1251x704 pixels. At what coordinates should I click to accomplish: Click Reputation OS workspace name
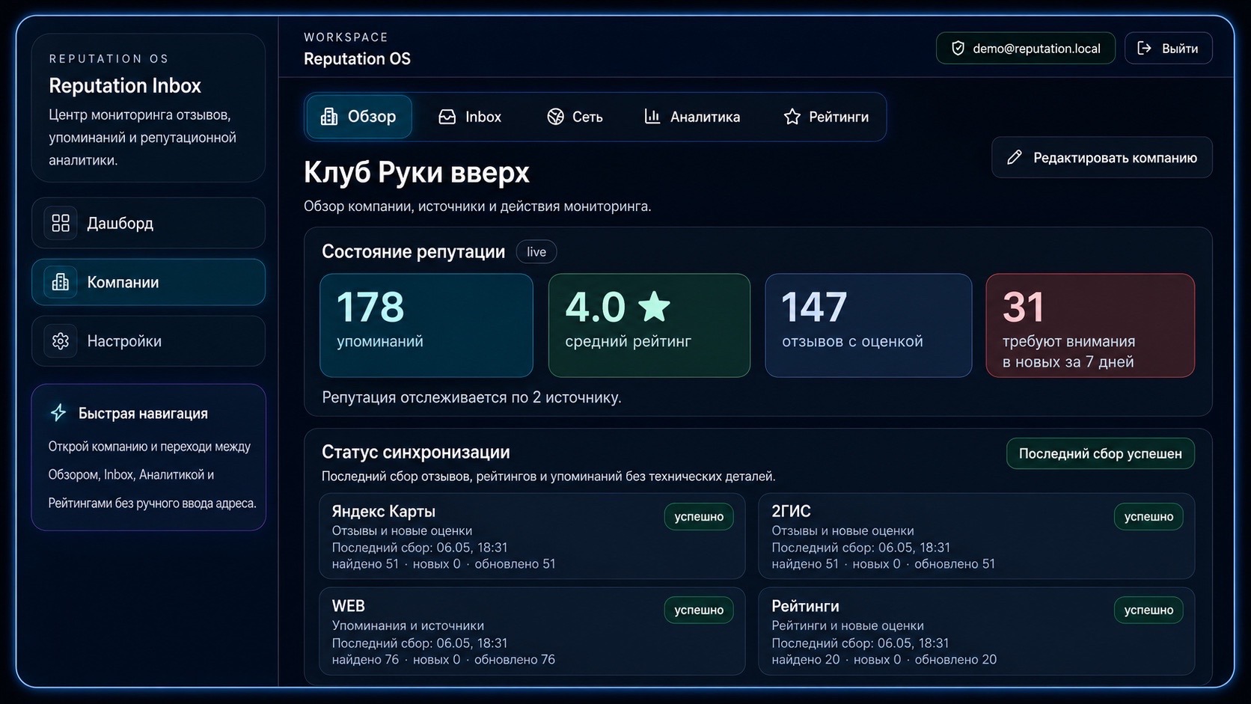click(357, 59)
